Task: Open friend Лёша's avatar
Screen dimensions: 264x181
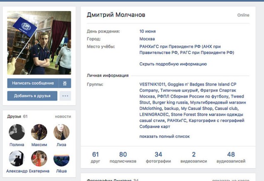Action: (62, 158)
